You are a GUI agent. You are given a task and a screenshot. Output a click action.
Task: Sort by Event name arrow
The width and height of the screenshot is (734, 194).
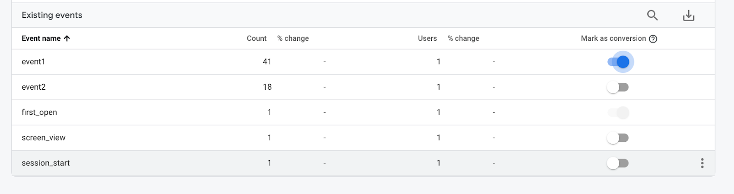[67, 38]
